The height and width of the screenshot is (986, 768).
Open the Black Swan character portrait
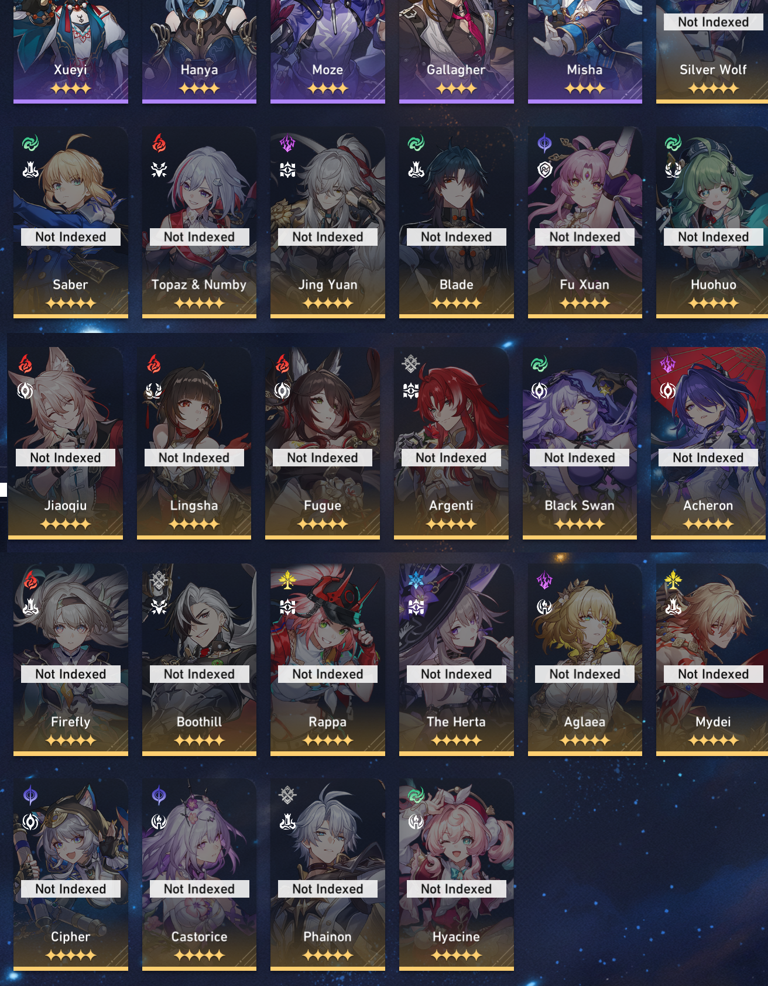580,443
